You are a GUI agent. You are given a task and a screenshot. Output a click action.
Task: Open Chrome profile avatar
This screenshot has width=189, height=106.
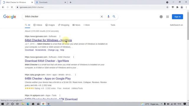(182, 7)
